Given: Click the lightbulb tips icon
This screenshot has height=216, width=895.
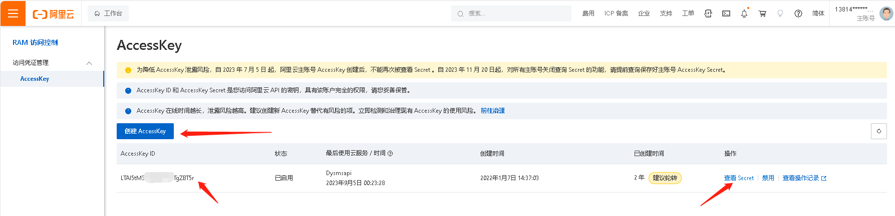Looking at the screenshot, I should click(x=780, y=13).
